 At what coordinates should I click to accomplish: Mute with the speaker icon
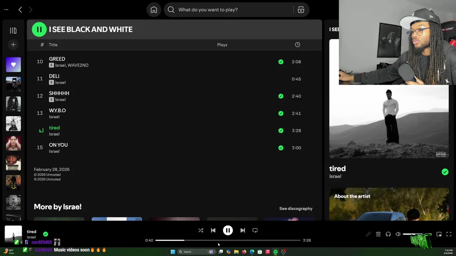(x=398, y=234)
